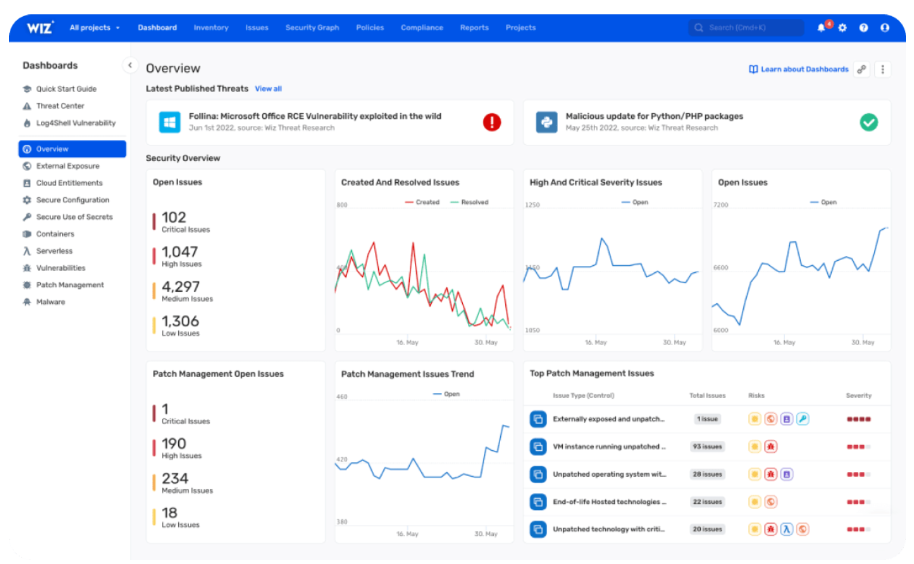Toggle Open legend in Patch Management Trend
The width and height of the screenshot is (914, 564).
[447, 394]
